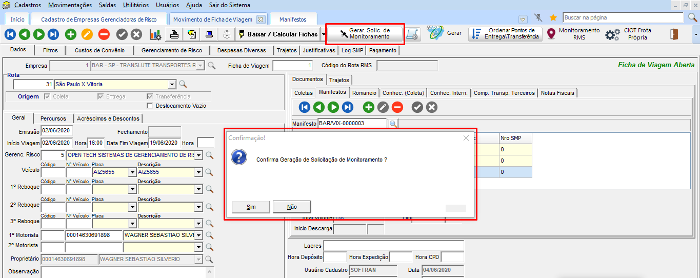Toggle the Entrega checkbox
700x278 pixels.
tap(101, 96)
